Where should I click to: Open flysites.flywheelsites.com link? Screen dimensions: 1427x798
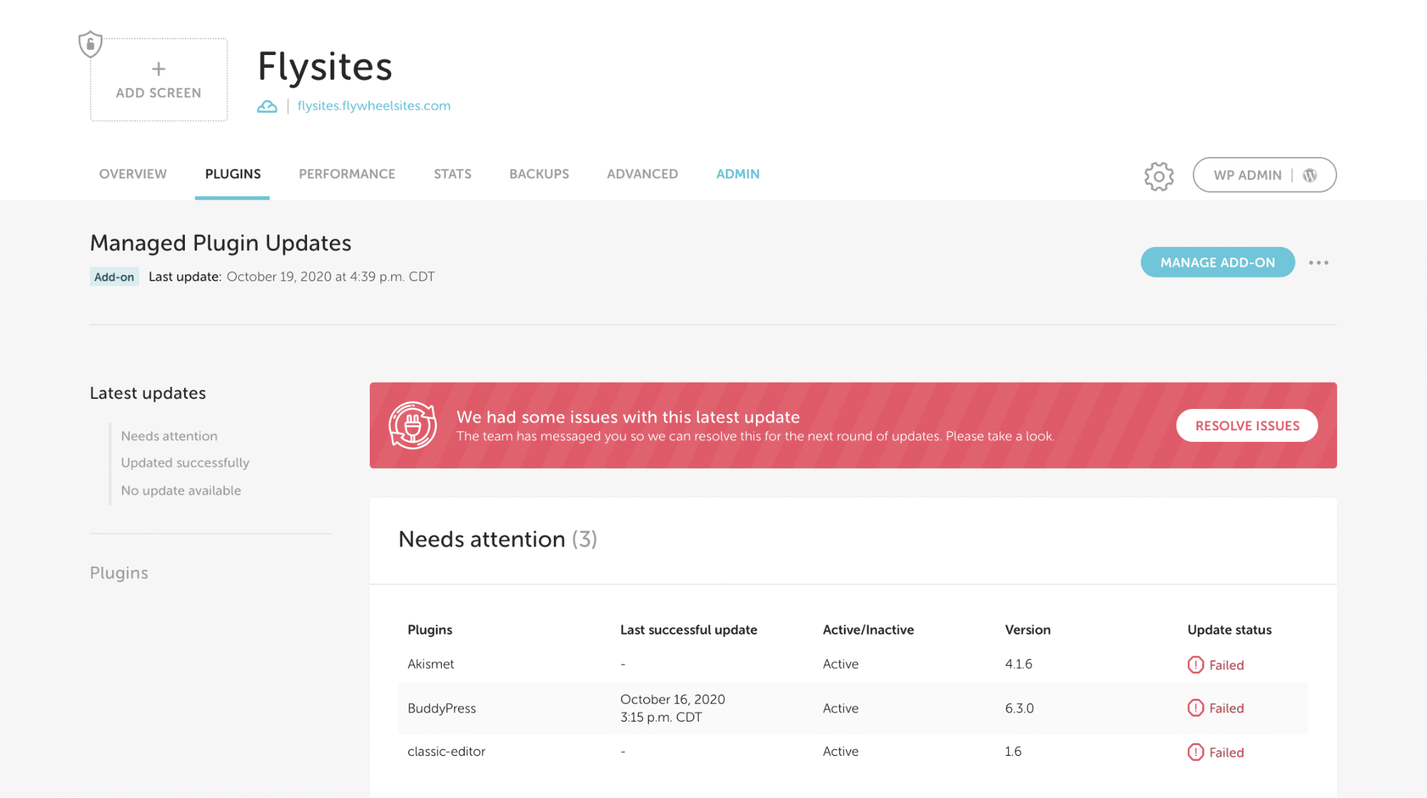tap(374, 106)
